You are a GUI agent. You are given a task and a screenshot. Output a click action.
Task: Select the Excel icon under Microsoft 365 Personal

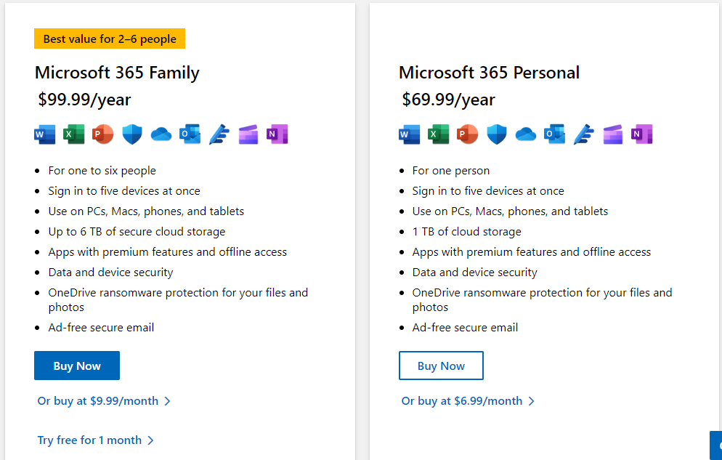[x=438, y=134]
